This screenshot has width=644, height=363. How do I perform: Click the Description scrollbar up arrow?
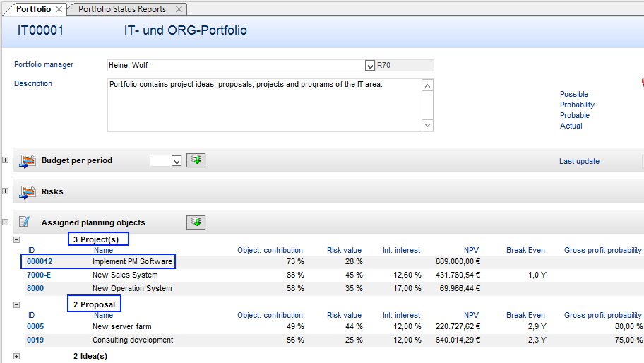pos(427,85)
